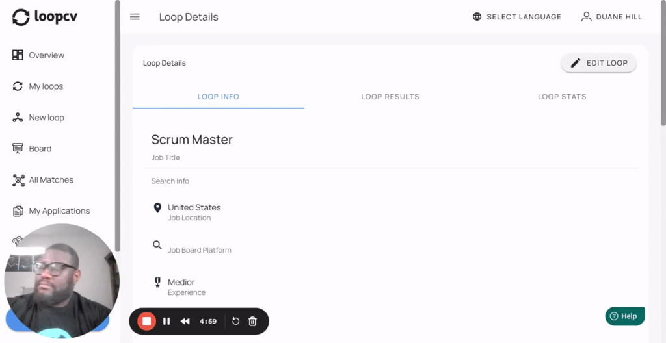The image size is (666, 343).
Task: Click the globe language icon
Action: 477,17
